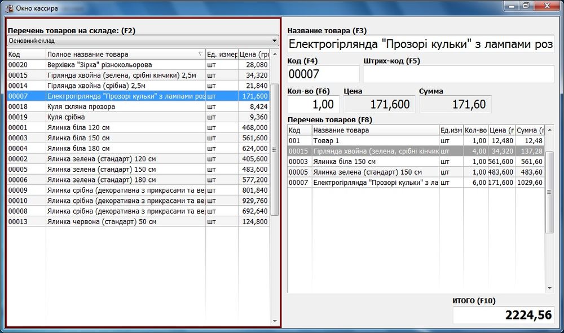Click the 'ИТОГО (F10)' total field 2224,56

[503, 315]
